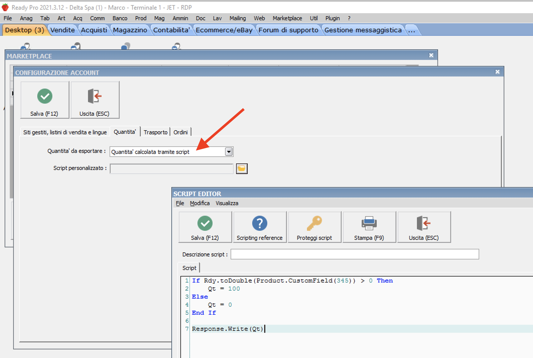Open the Tab menu

pyautogui.click(x=45, y=18)
